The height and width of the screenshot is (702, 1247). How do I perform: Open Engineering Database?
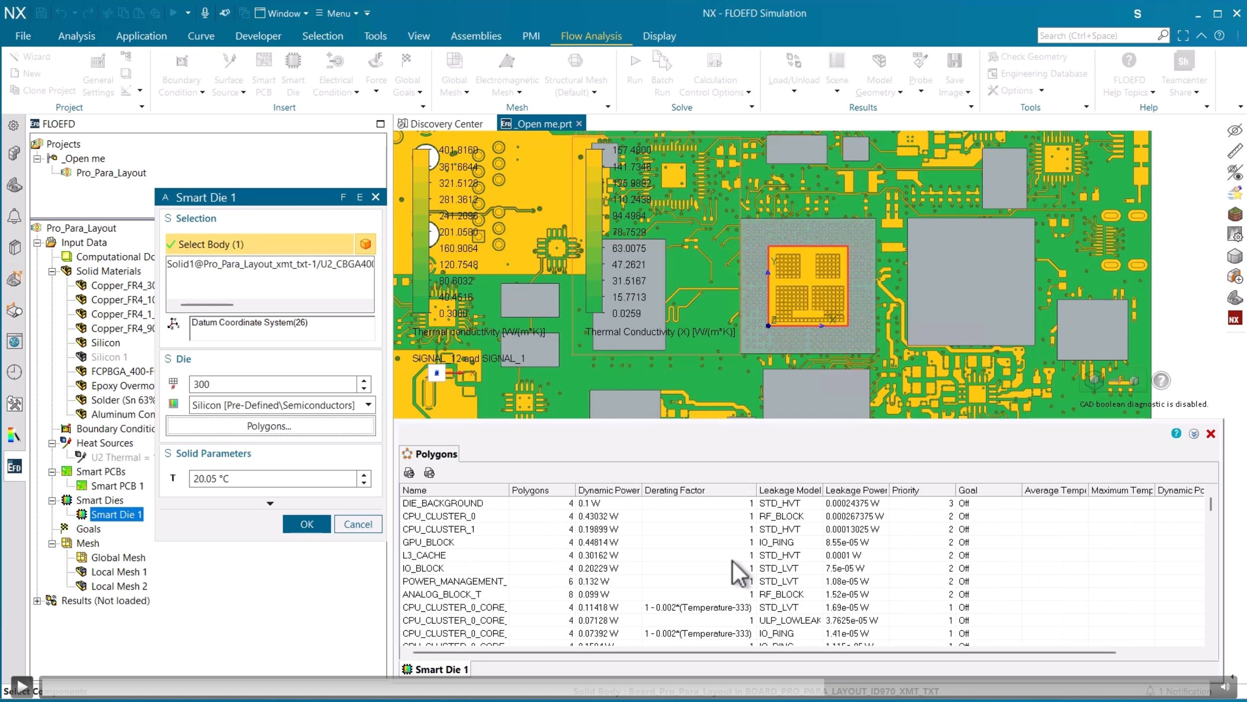[1038, 73]
